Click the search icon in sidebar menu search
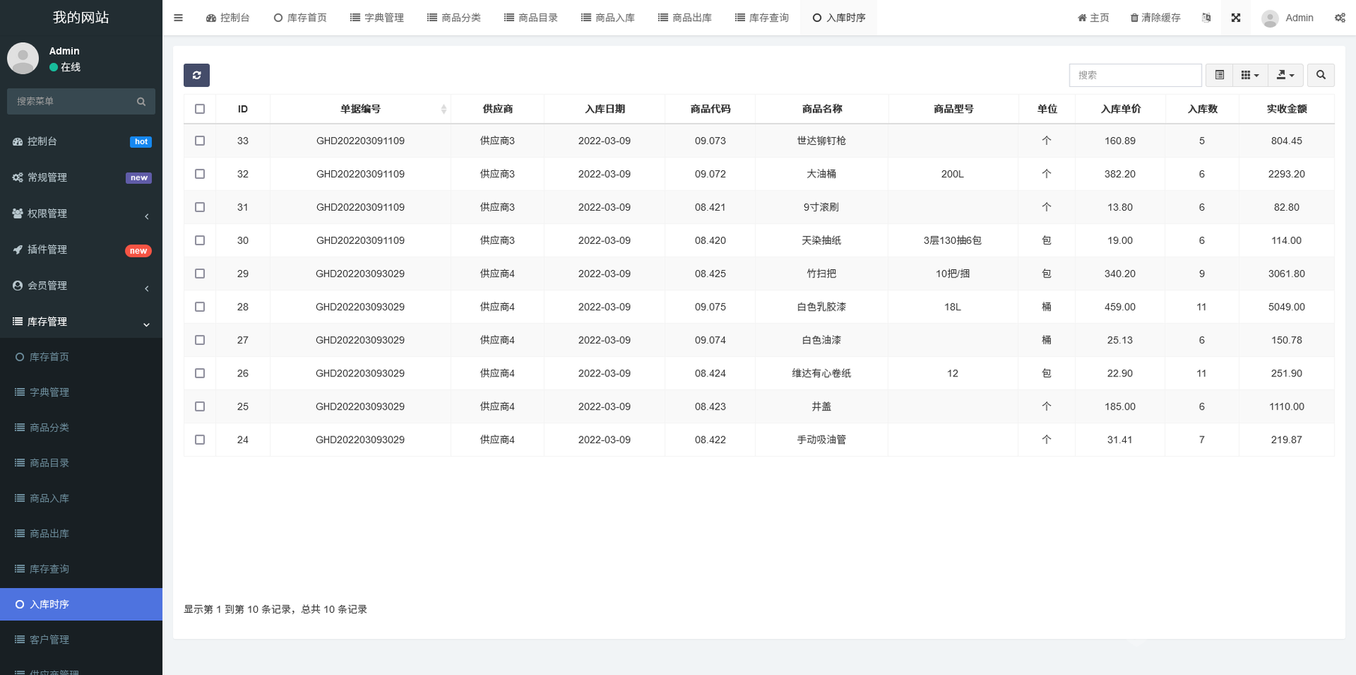Image resolution: width=1356 pixels, height=675 pixels. pyautogui.click(x=141, y=101)
